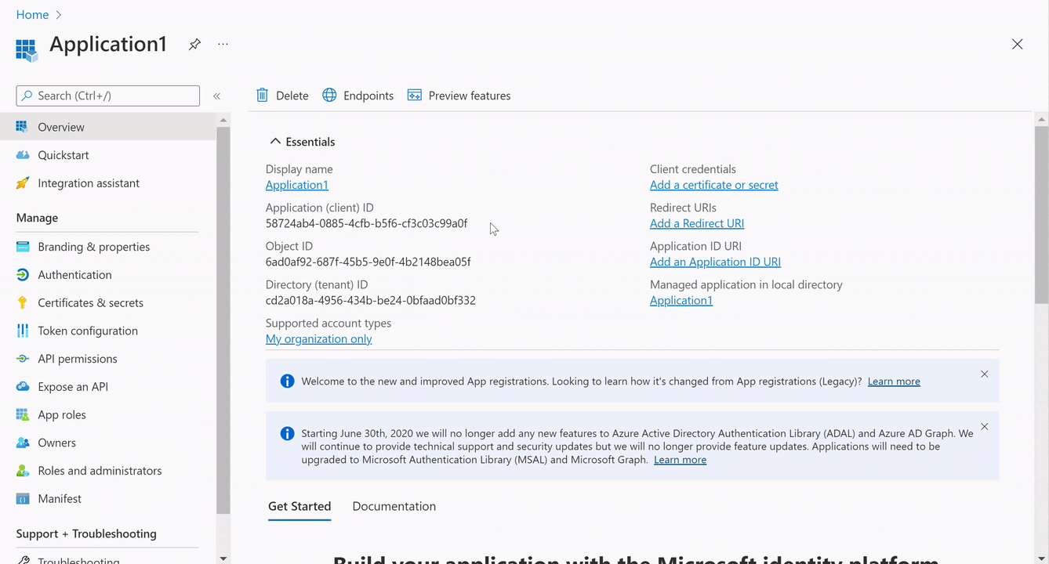Dismiss the App registrations welcome banner
The height and width of the screenshot is (564, 1049).
point(985,374)
